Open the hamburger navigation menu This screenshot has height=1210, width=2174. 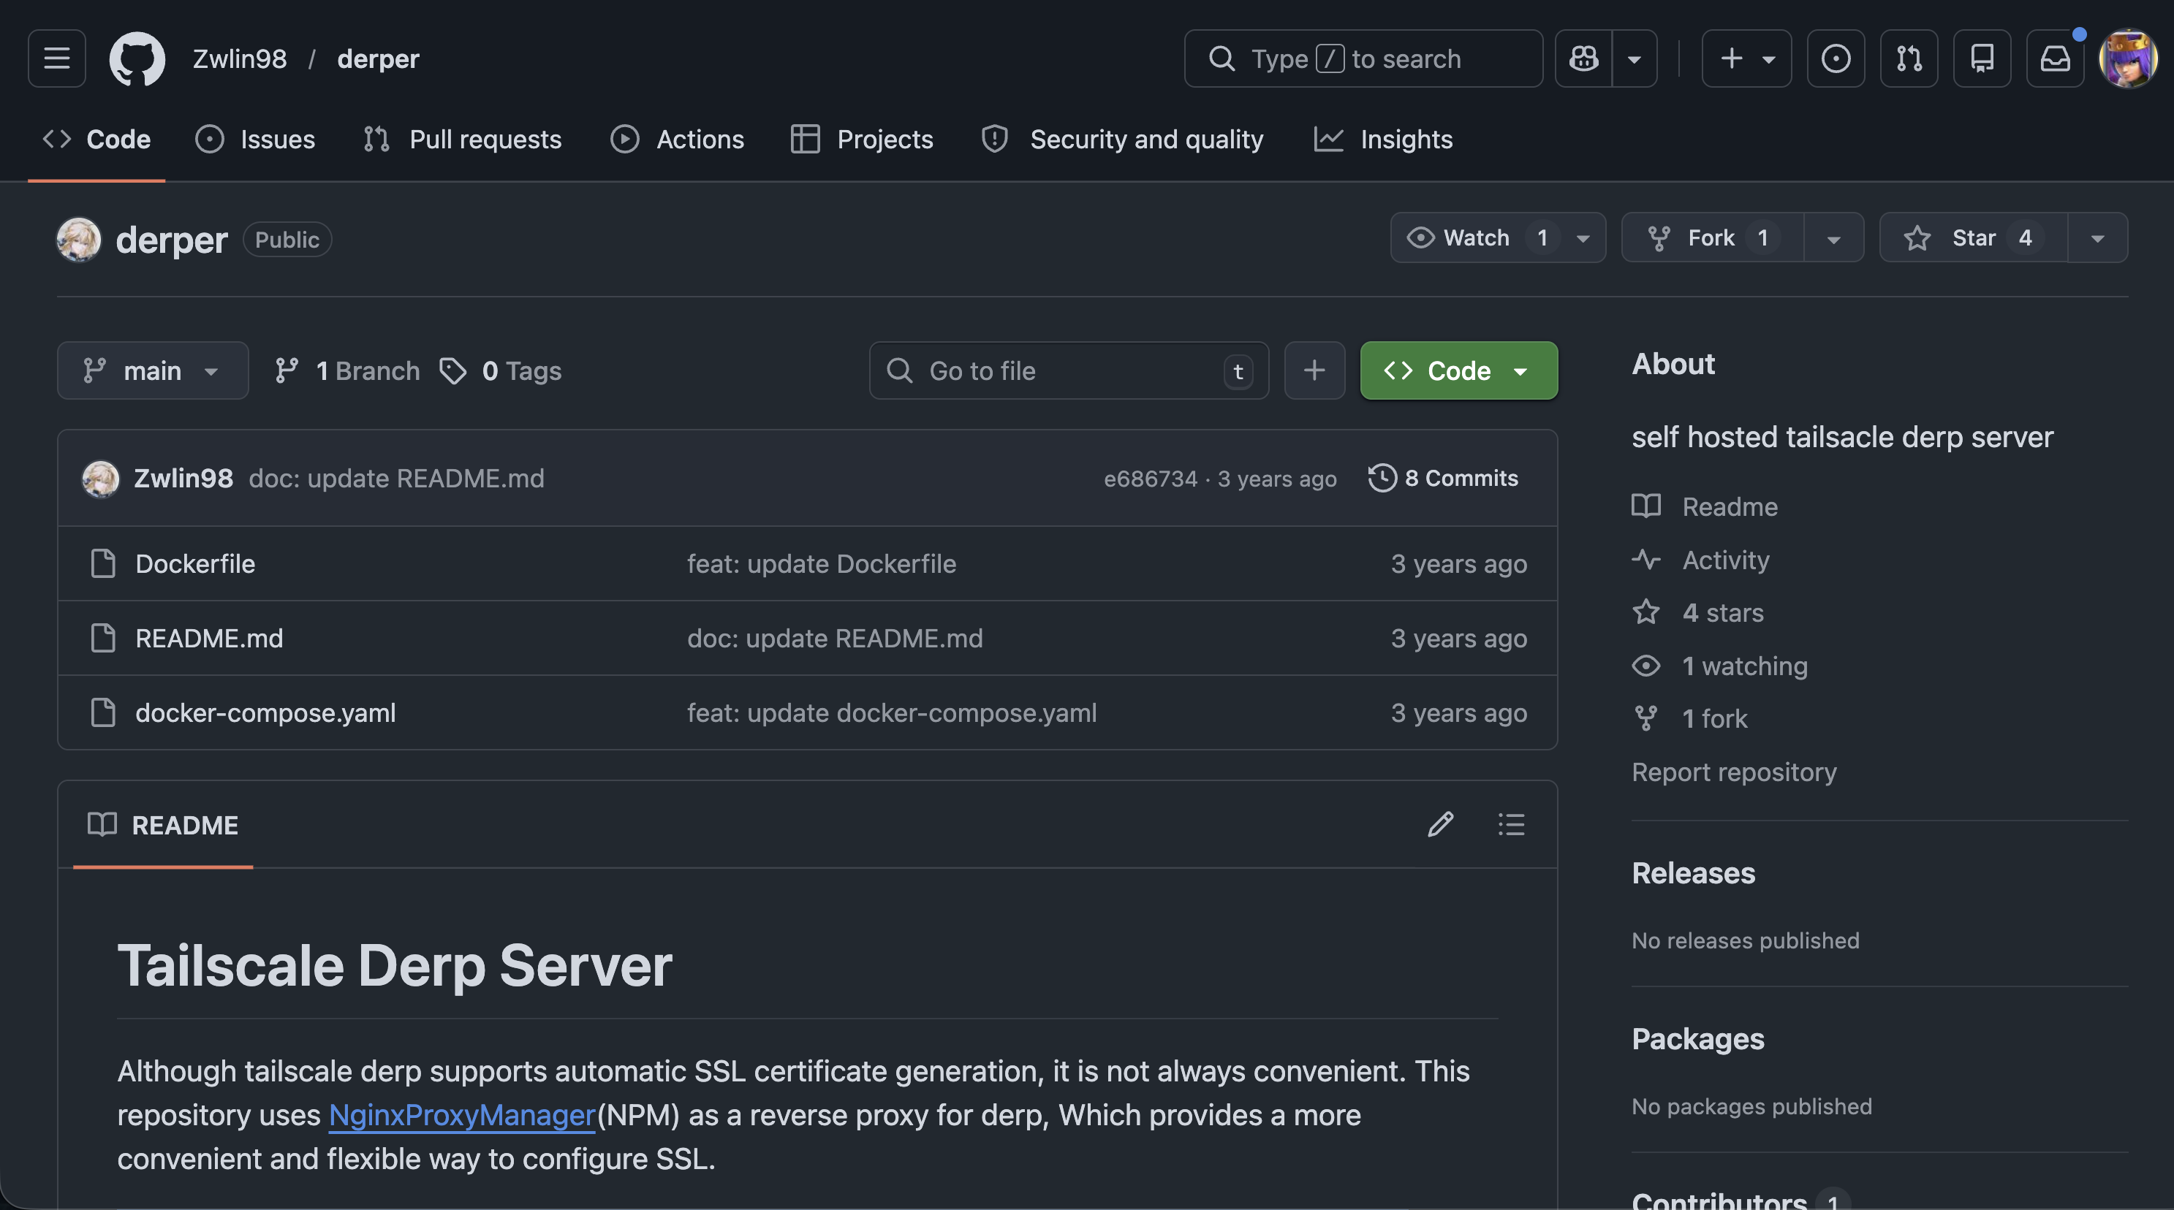56,58
